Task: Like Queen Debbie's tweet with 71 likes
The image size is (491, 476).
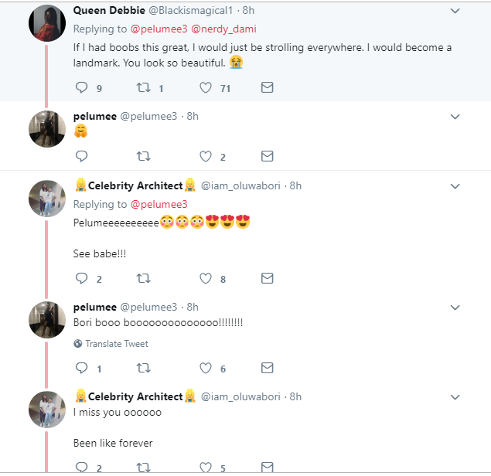Action: (x=206, y=88)
